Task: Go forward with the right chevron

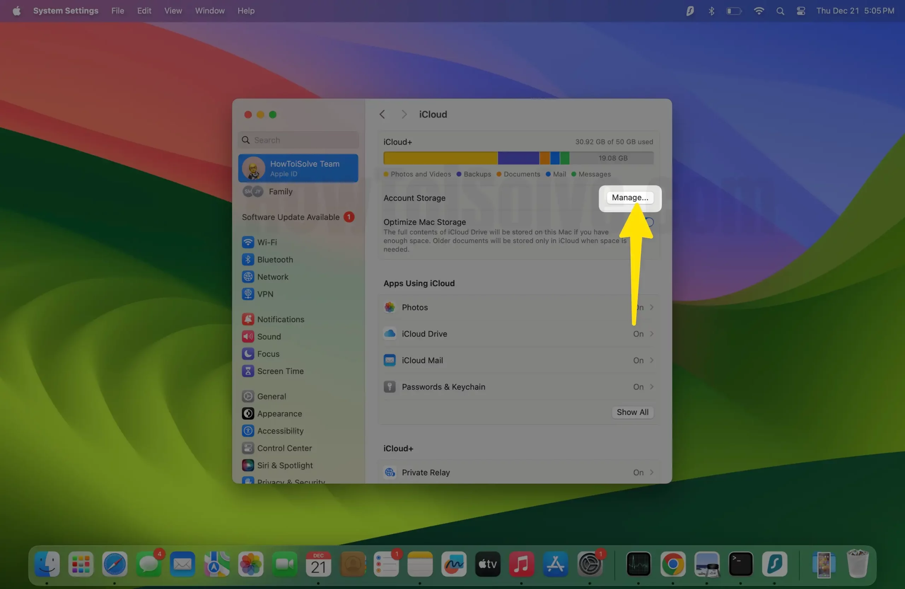Action: point(404,114)
